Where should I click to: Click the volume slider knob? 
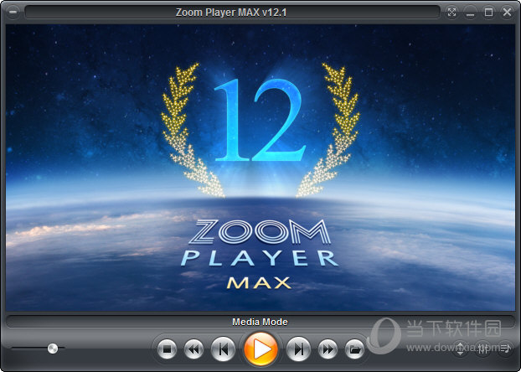[53, 349]
